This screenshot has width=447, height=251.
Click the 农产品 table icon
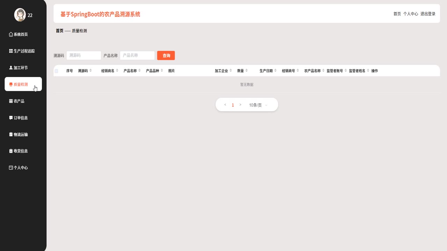(x=11, y=101)
